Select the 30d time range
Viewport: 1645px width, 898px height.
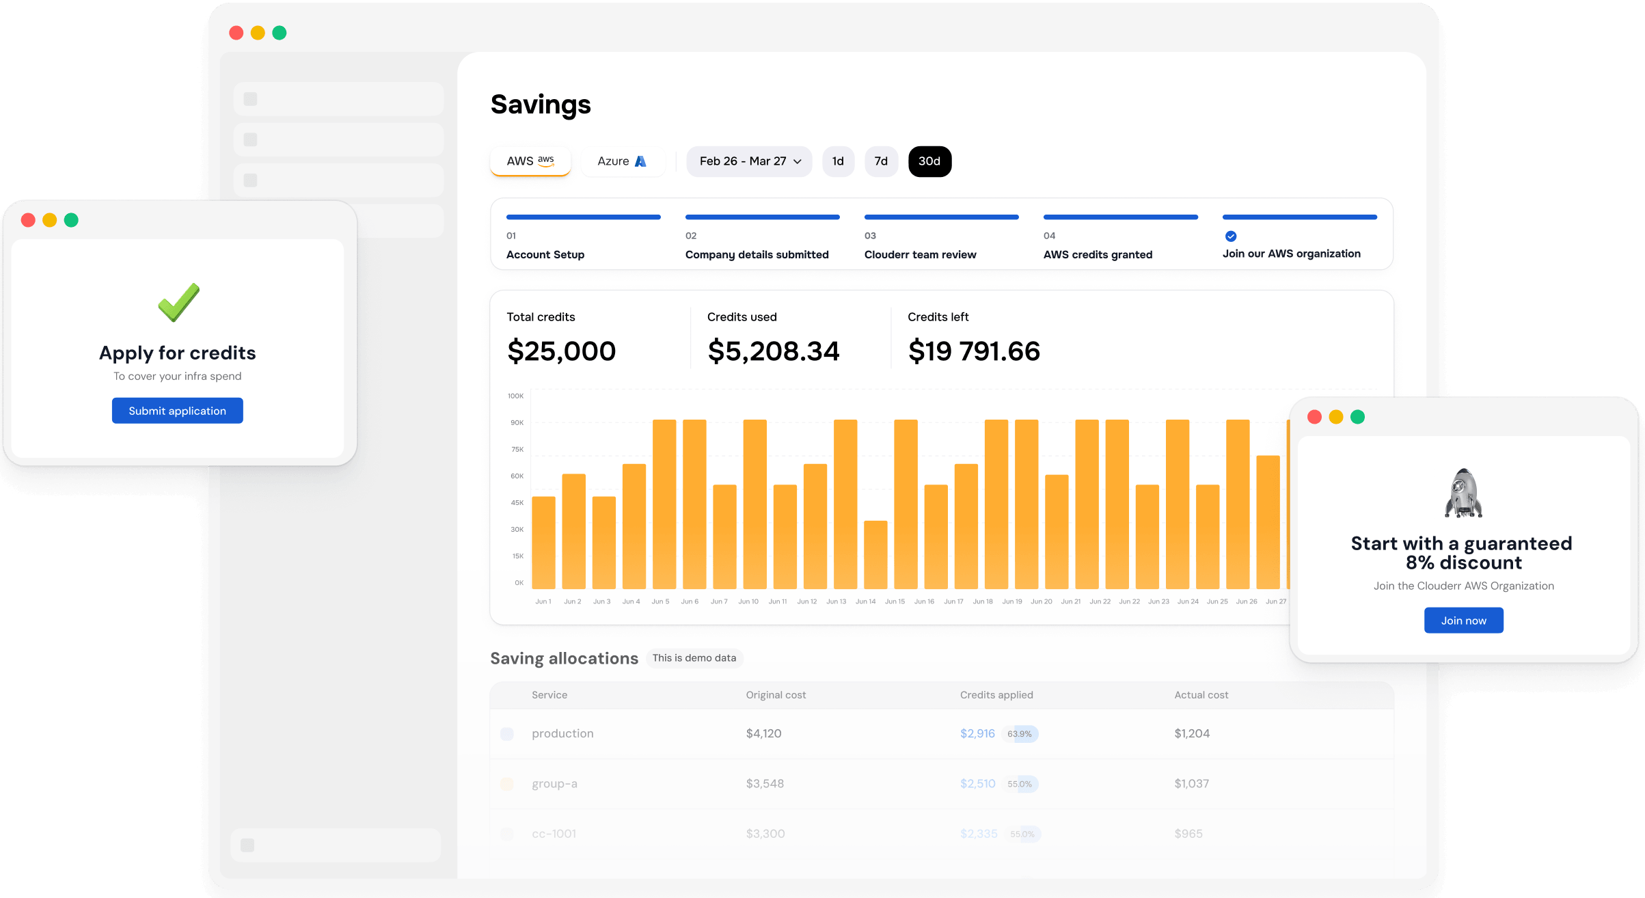click(x=929, y=161)
